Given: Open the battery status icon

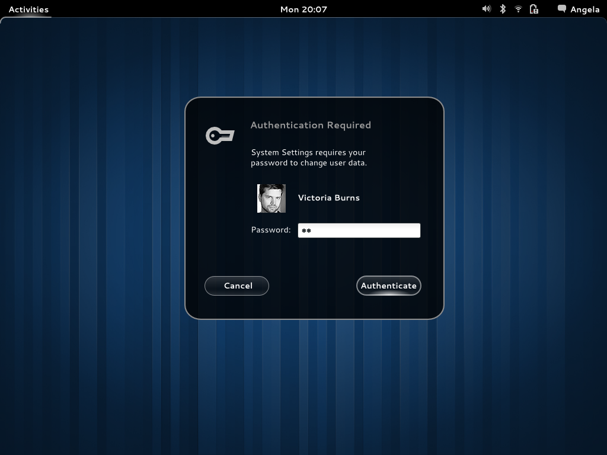Looking at the screenshot, I should [x=534, y=9].
